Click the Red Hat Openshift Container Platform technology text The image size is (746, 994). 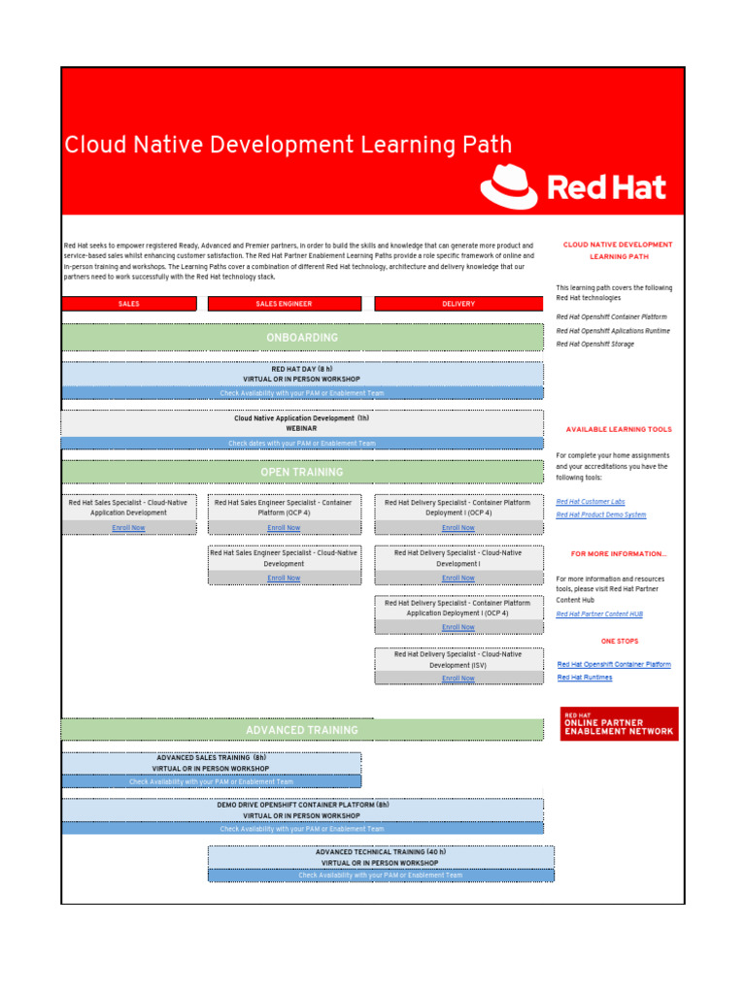(612, 317)
